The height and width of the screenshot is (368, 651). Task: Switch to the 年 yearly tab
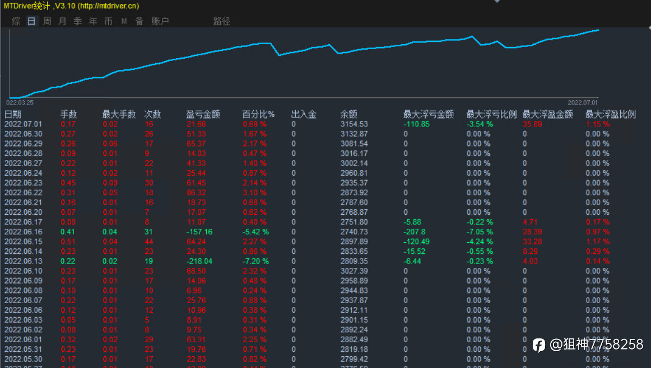click(x=93, y=21)
